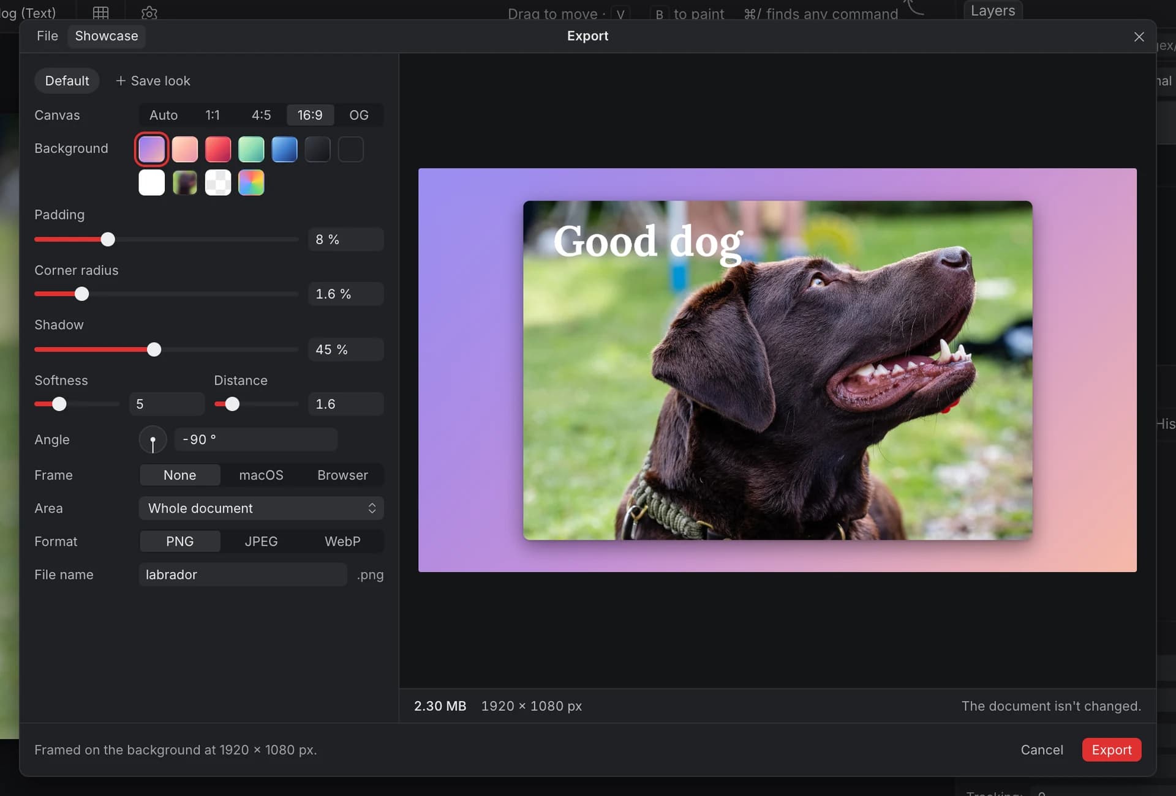Choose the transparent checkerboard background swatch
1176x796 pixels.
tap(217, 182)
